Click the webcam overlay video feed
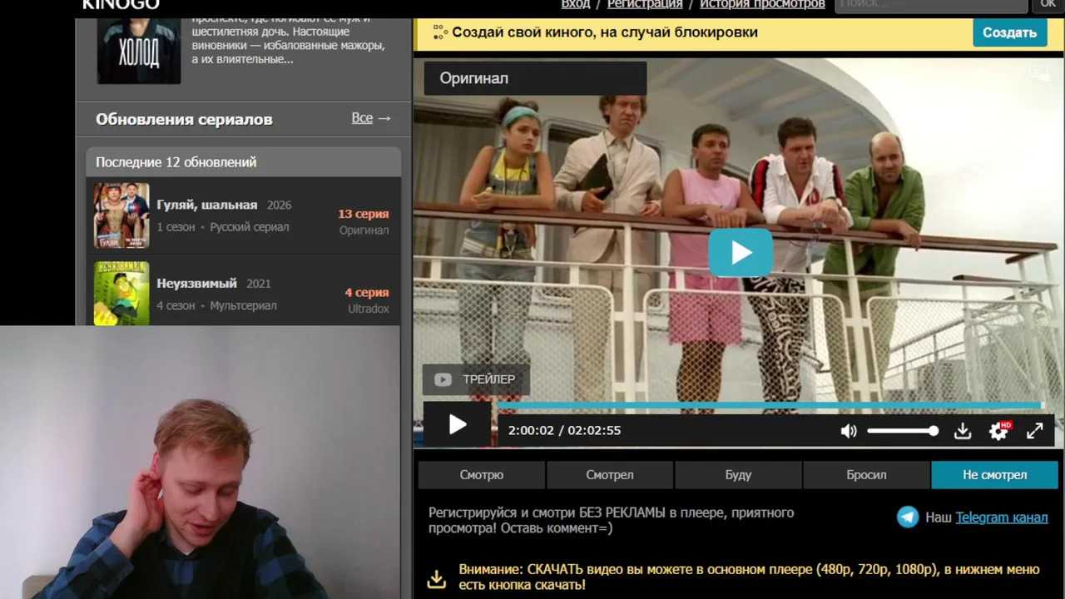The image size is (1065, 599). [200, 463]
